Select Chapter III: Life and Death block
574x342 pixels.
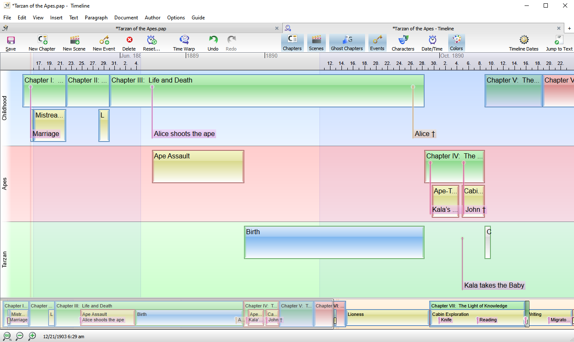coord(267,91)
